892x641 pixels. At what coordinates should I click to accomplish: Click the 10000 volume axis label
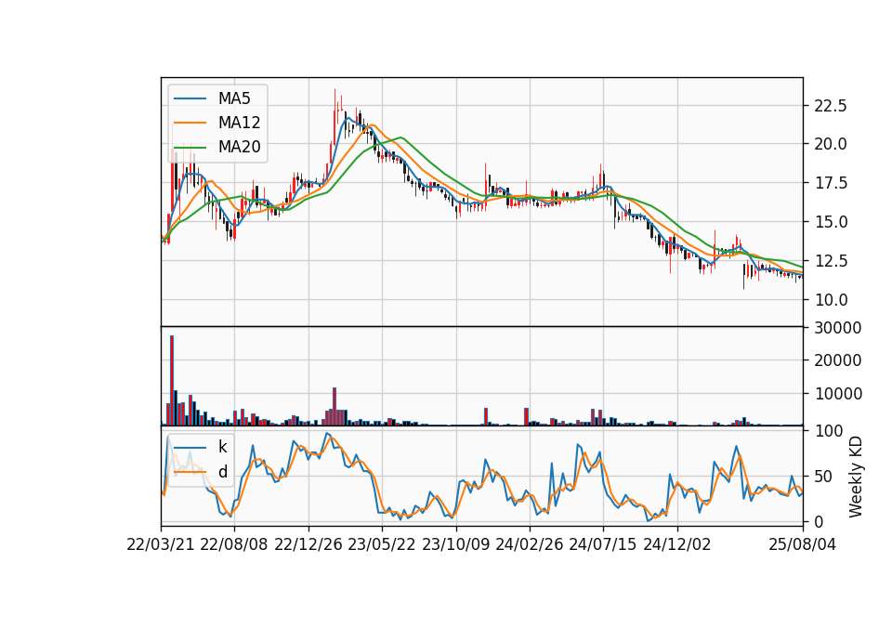pyautogui.click(x=838, y=394)
